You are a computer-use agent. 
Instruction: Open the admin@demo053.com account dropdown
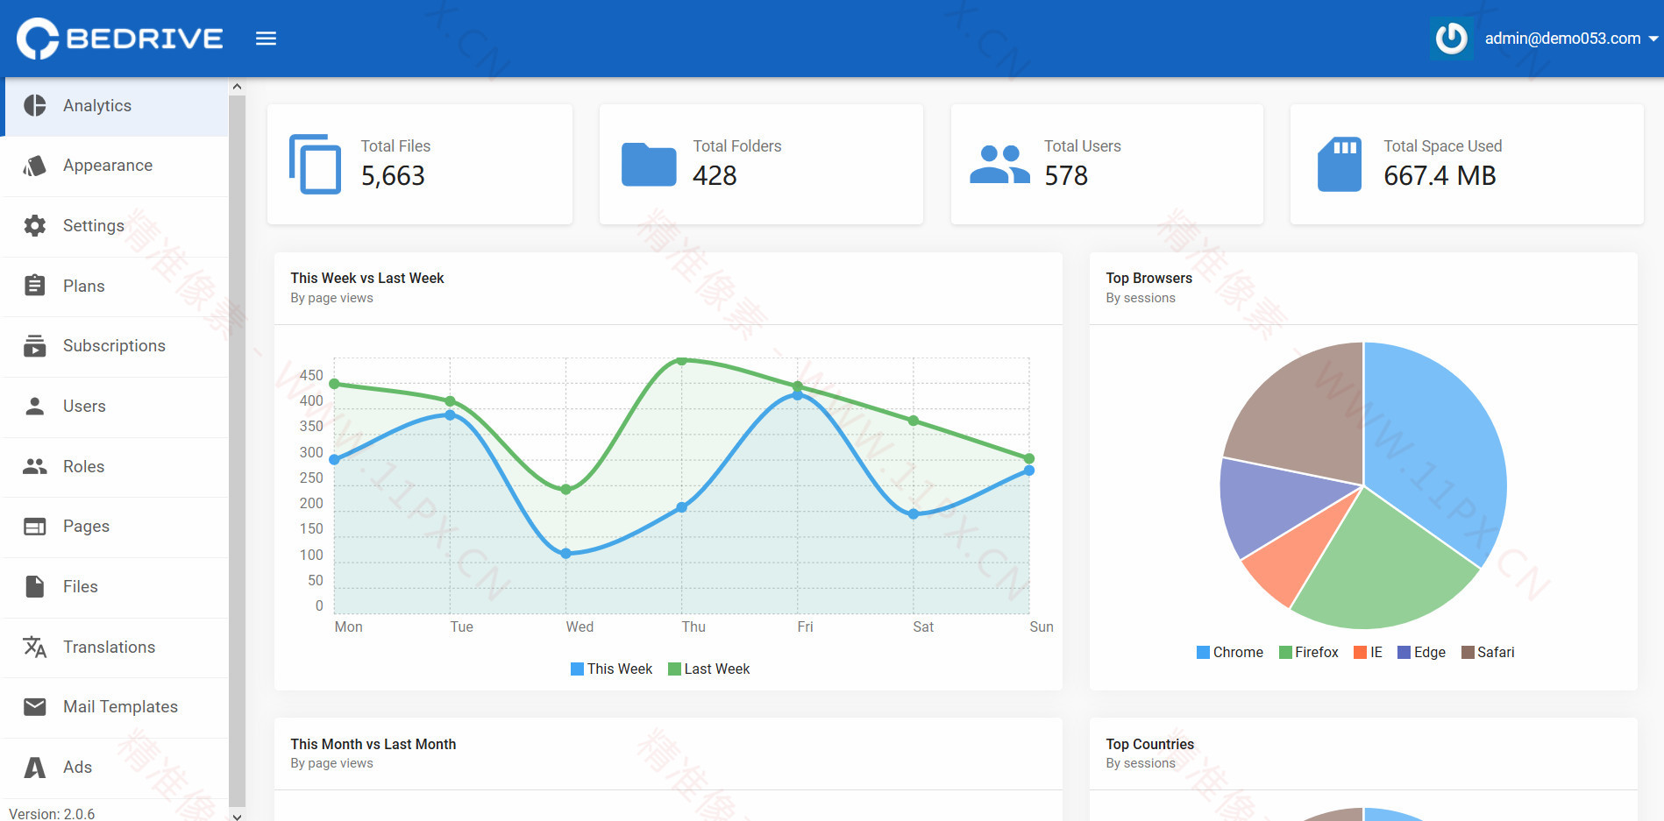pos(1571,39)
